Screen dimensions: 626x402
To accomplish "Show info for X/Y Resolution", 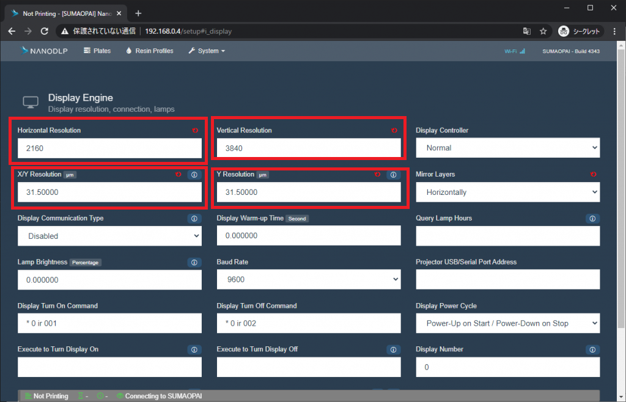I will 194,175.
